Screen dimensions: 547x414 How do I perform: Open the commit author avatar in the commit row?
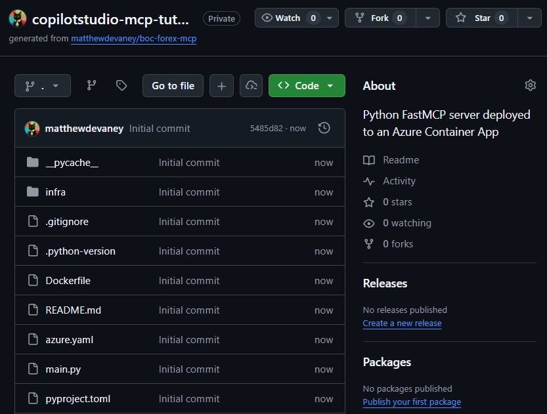32,128
